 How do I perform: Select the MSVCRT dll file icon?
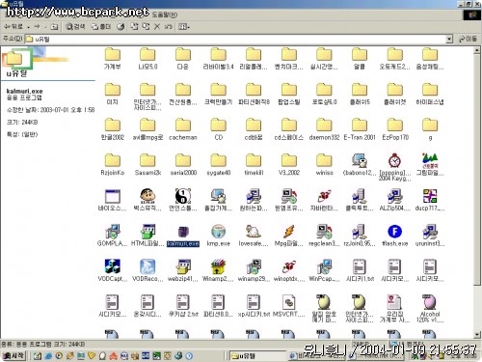click(288, 302)
